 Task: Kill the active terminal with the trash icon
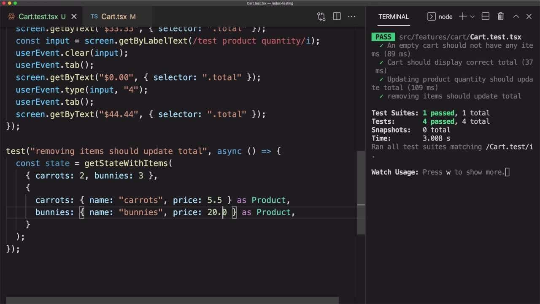tap(500, 16)
